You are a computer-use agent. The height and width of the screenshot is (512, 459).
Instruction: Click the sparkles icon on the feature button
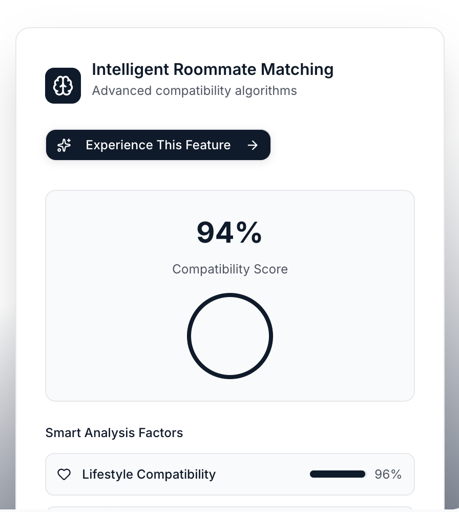(64, 145)
